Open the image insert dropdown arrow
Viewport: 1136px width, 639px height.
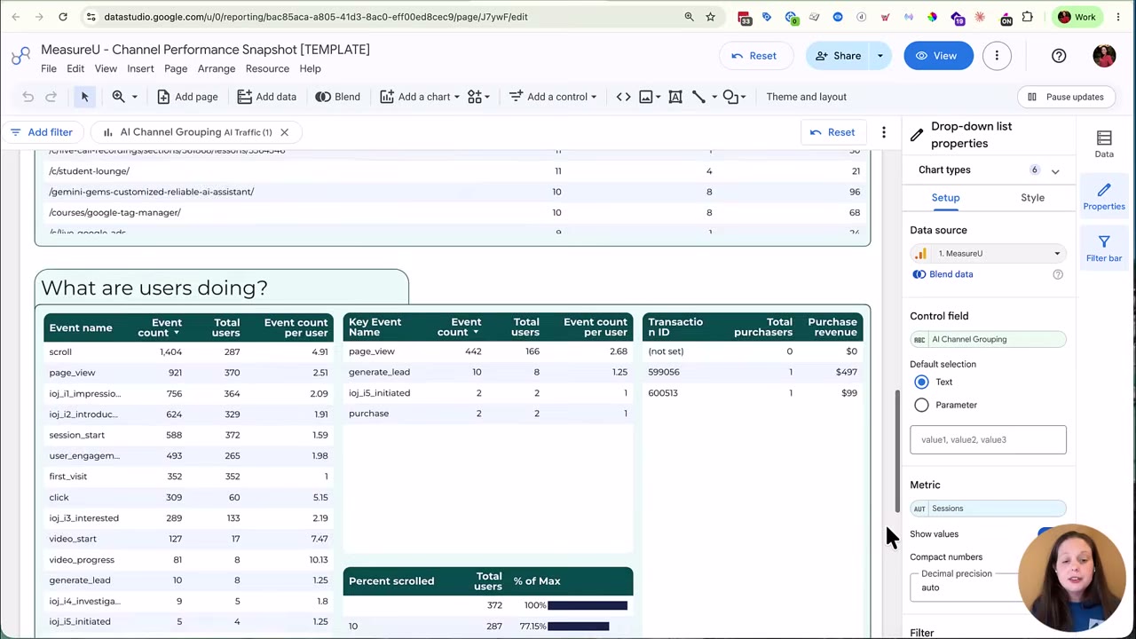[x=658, y=97]
